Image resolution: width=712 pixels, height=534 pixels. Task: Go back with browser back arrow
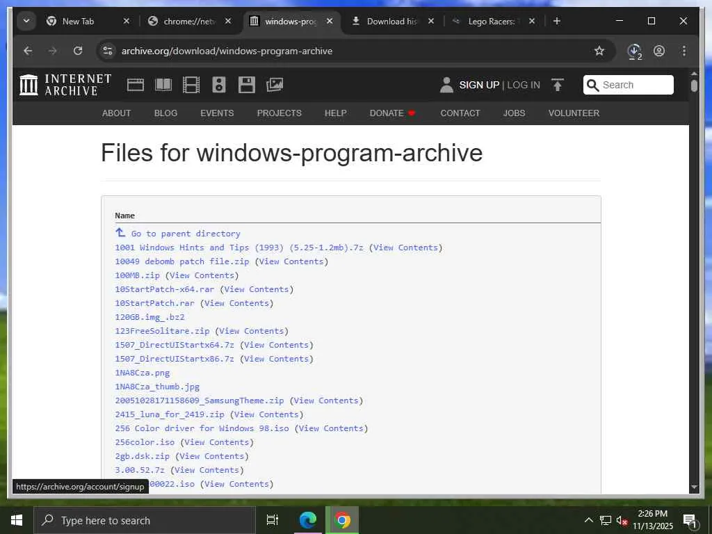click(28, 51)
